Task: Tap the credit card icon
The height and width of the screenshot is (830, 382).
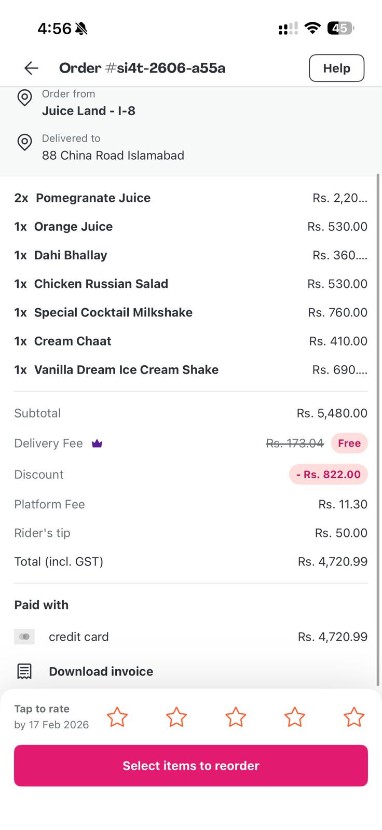Action: click(x=24, y=637)
